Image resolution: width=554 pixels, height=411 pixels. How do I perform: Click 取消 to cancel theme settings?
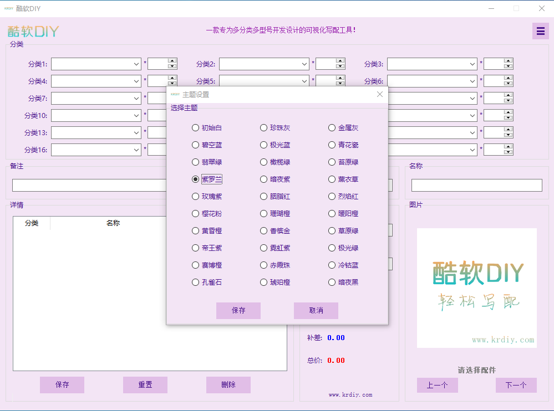[x=316, y=311]
